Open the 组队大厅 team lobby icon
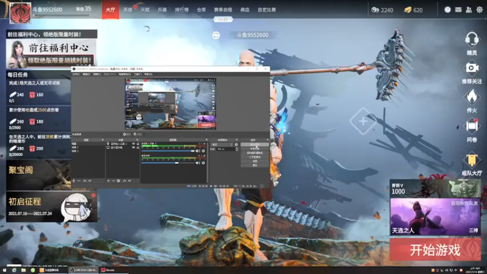The height and width of the screenshot is (274, 487). point(472,159)
